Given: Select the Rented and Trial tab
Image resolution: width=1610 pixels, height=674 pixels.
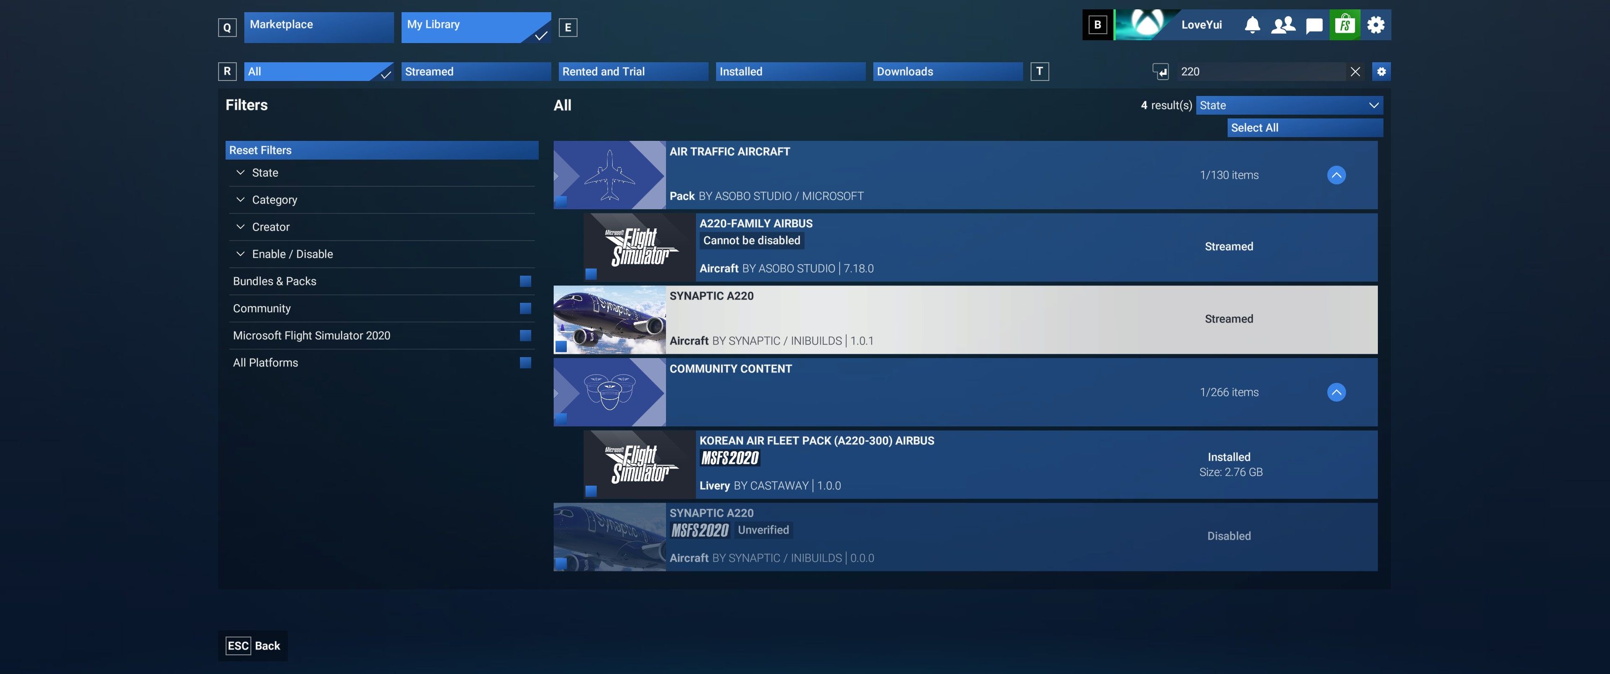Looking at the screenshot, I should (634, 71).
